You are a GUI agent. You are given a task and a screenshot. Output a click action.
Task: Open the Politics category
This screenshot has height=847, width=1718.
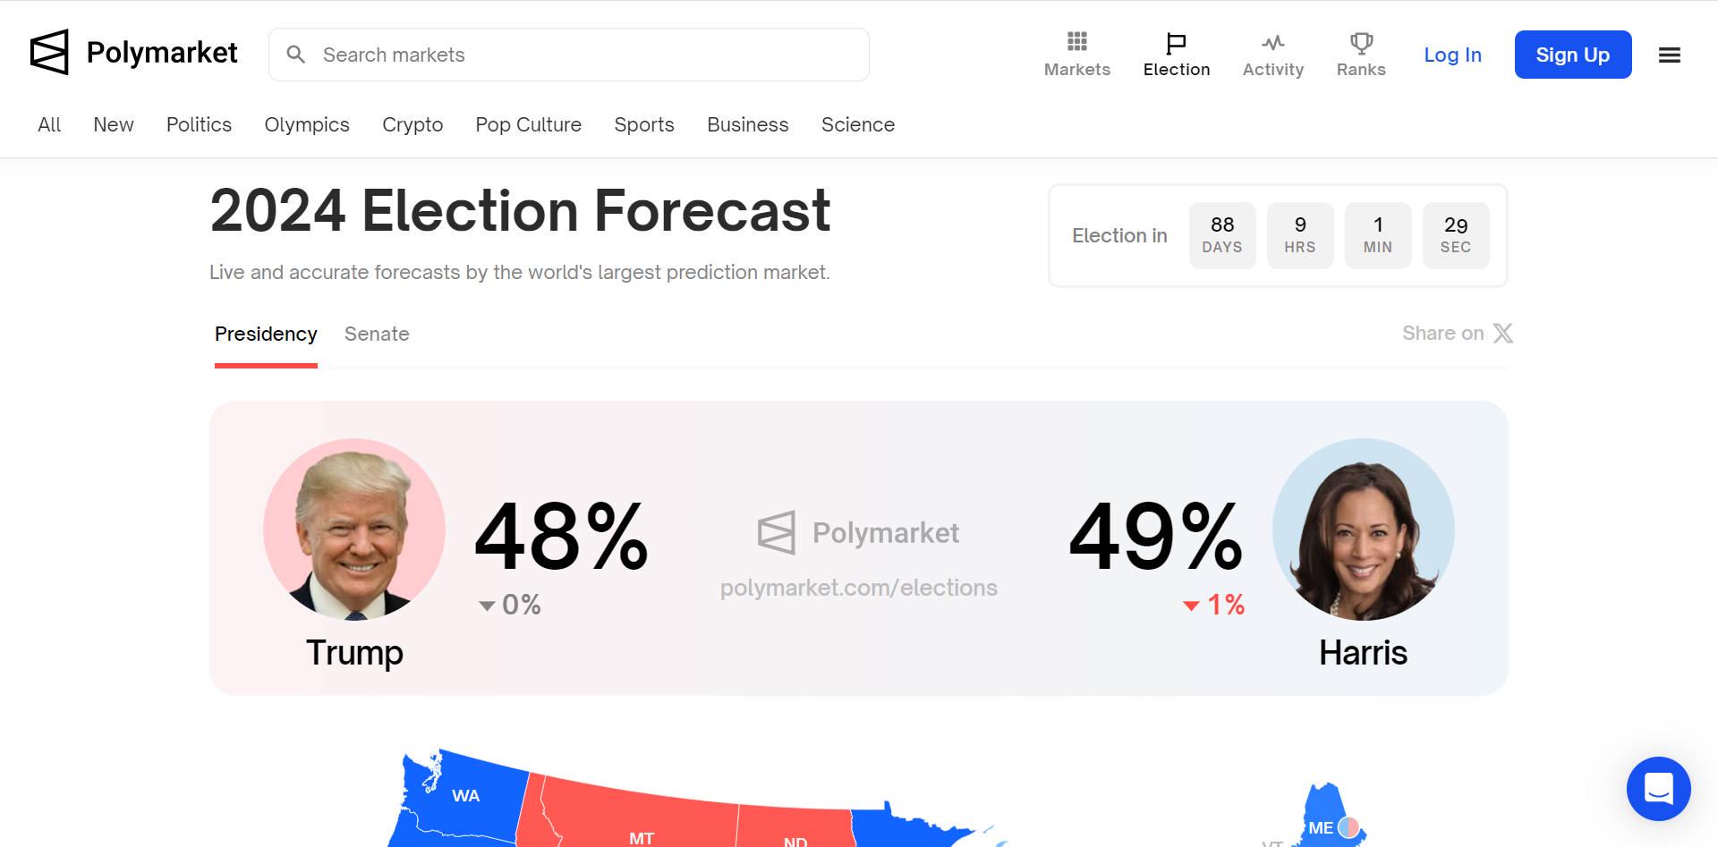click(x=199, y=125)
